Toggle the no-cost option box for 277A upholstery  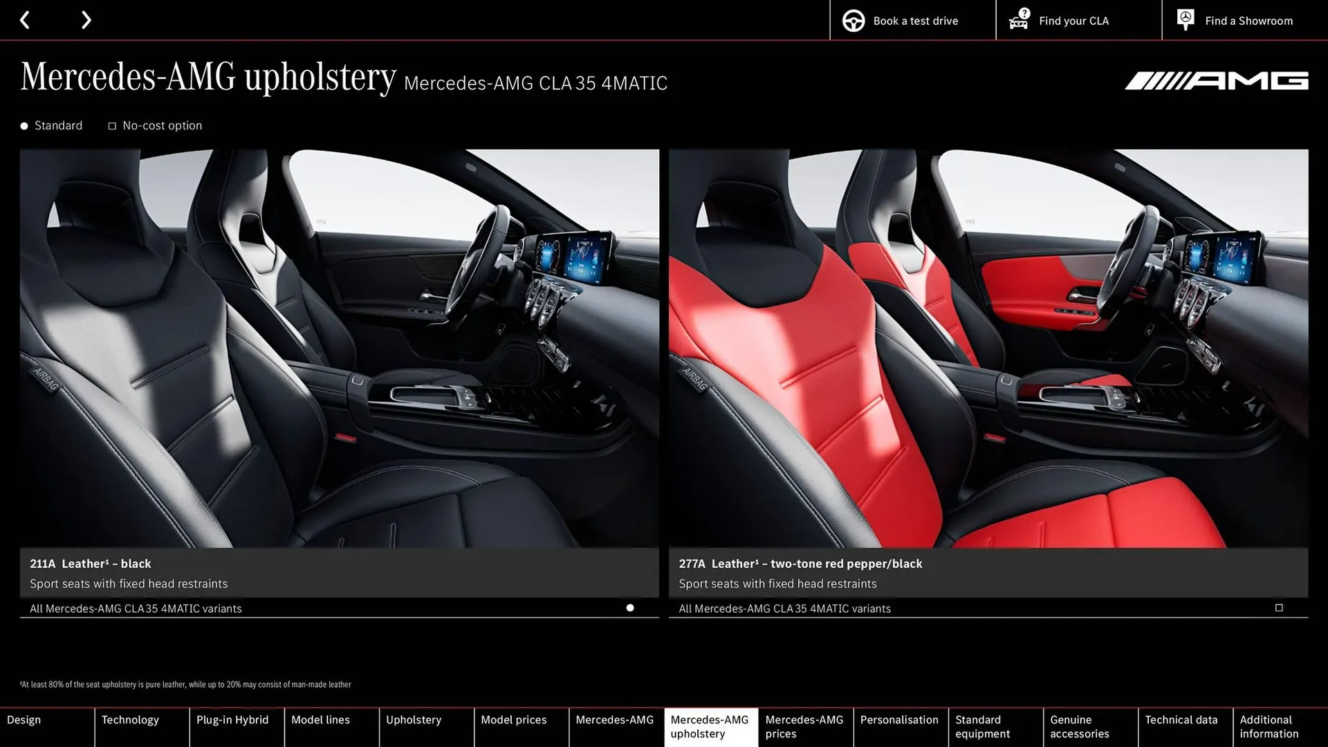(1278, 608)
